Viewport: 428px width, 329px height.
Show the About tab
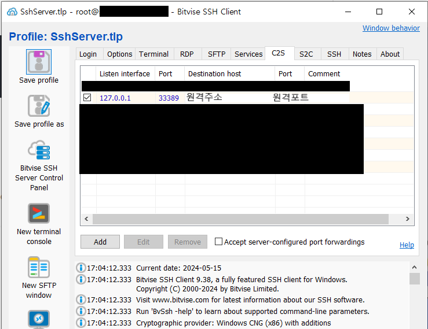[x=390, y=54]
